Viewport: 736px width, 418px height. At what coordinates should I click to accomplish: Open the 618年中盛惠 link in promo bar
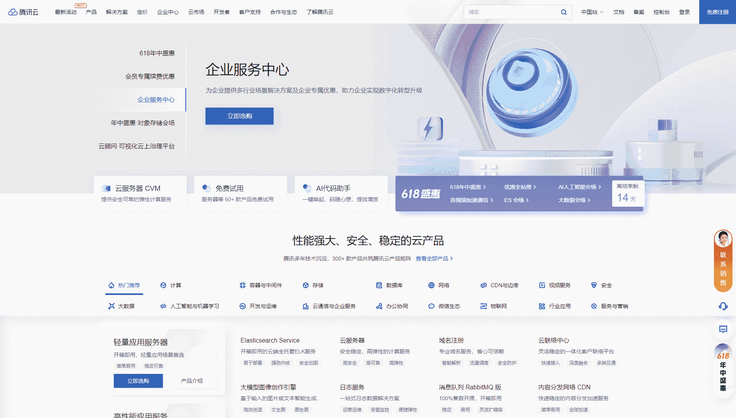(467, 187)
